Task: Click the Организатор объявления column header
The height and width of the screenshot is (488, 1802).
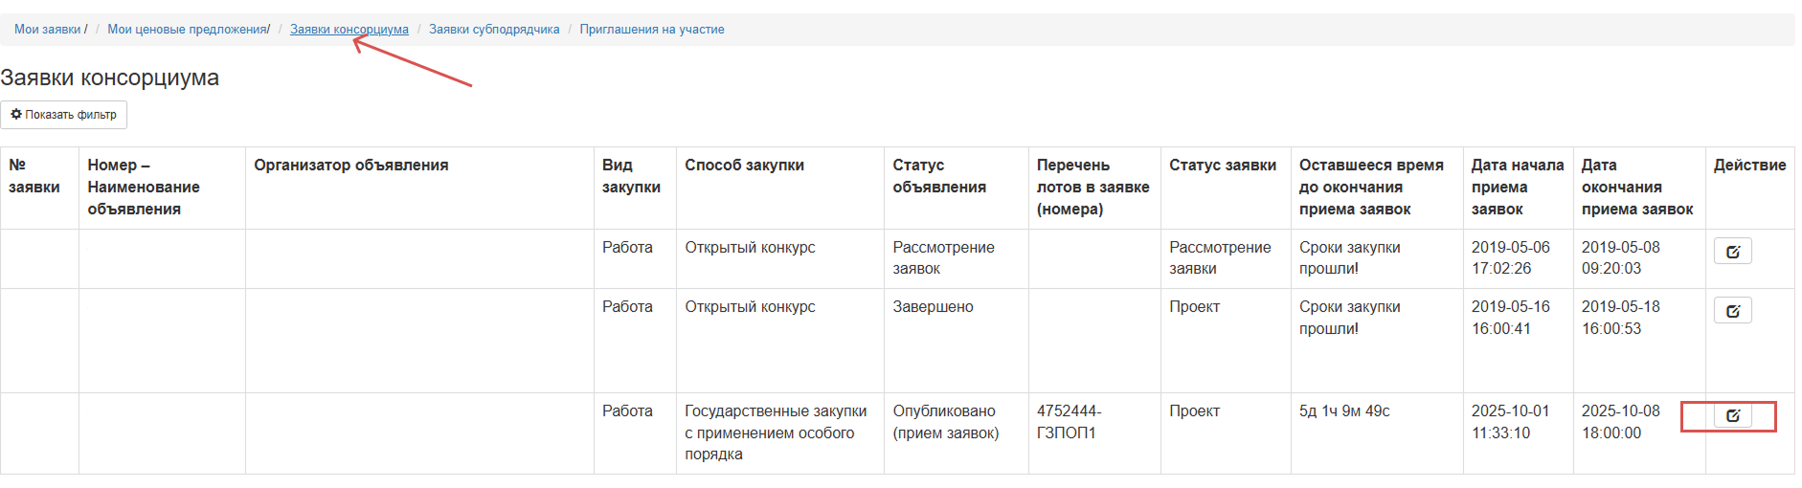Action: pyautogui.click(x=350, y=166)
